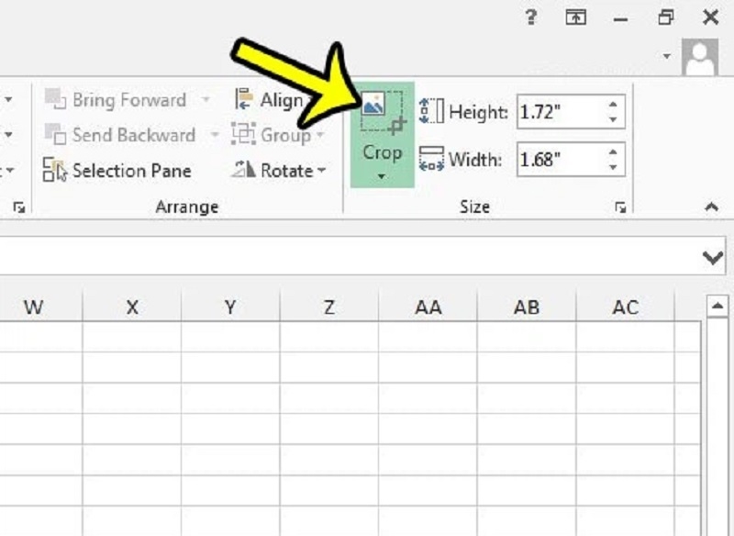This screenshot has width=734, height=536.
Task: Collapse the ribbon
Action: [x=712, y=208]
